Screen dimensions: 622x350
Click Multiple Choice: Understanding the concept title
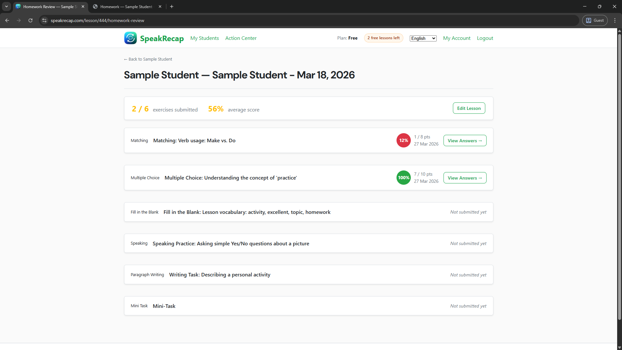coord(231,178)
